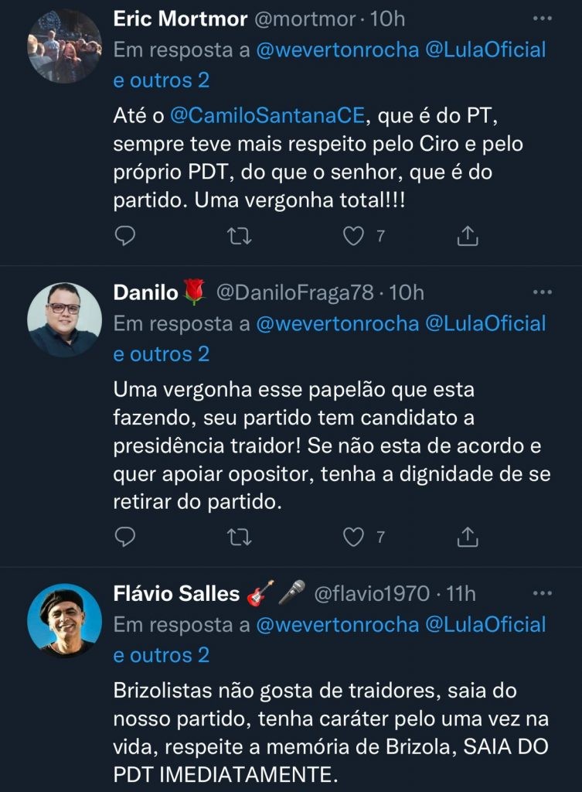
Task: Open Danilo's profile picture
Action: [x=65, y=319]
